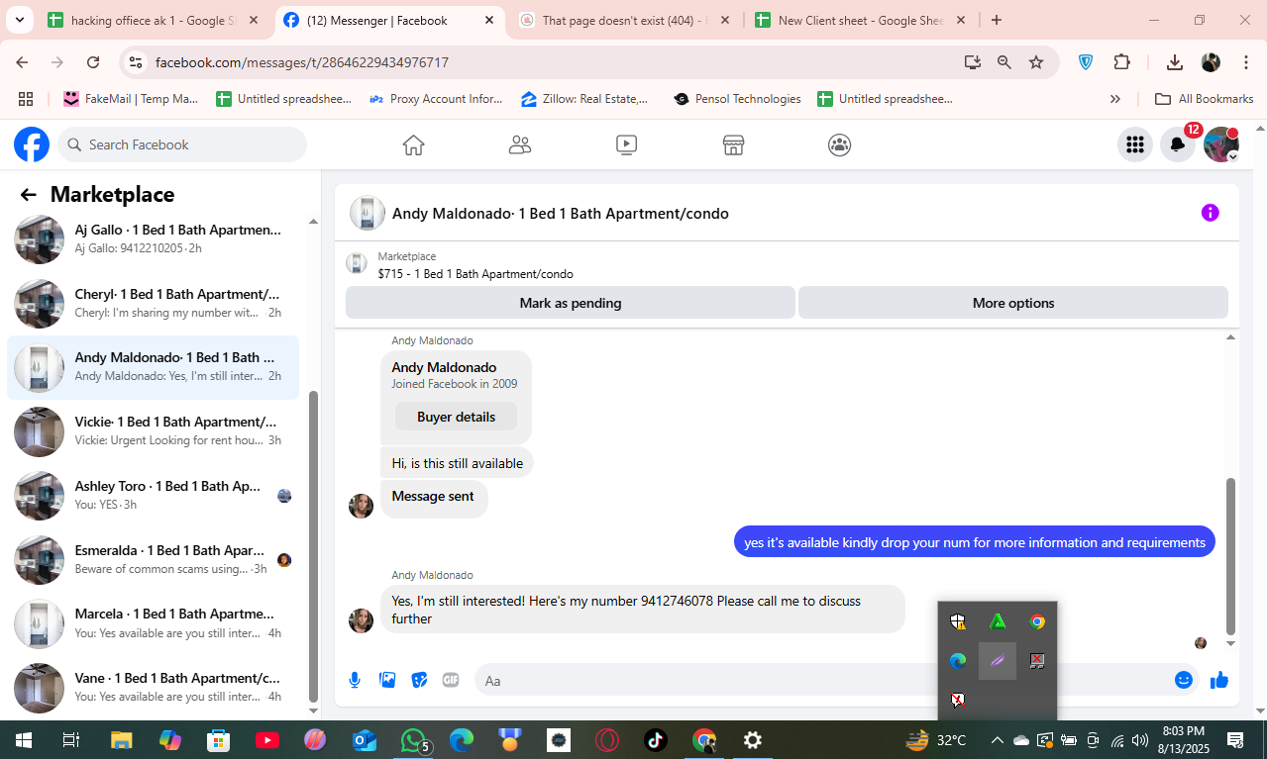
Task: Switch to That page doesn't exist tab
Action: click(x=624, y=21)
